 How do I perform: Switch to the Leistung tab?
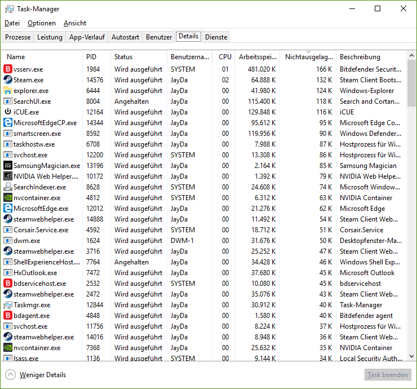click(50, 37)
